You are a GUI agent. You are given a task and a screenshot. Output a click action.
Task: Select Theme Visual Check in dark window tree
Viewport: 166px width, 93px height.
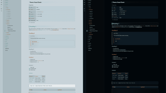coord(94,31)
